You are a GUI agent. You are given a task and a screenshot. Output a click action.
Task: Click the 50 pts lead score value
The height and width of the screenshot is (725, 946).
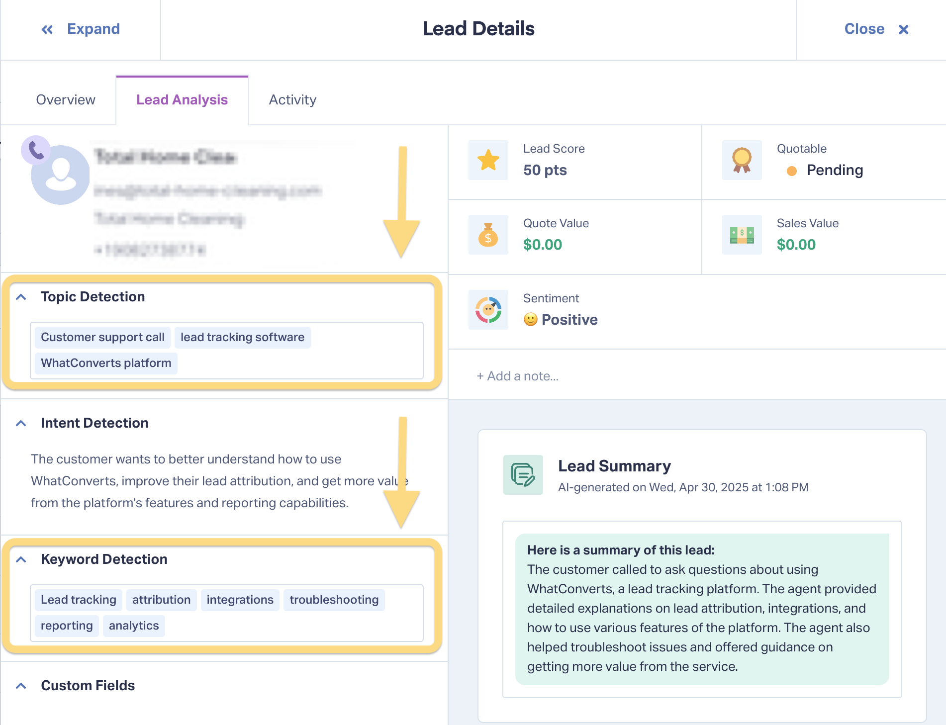pos(545,170)
